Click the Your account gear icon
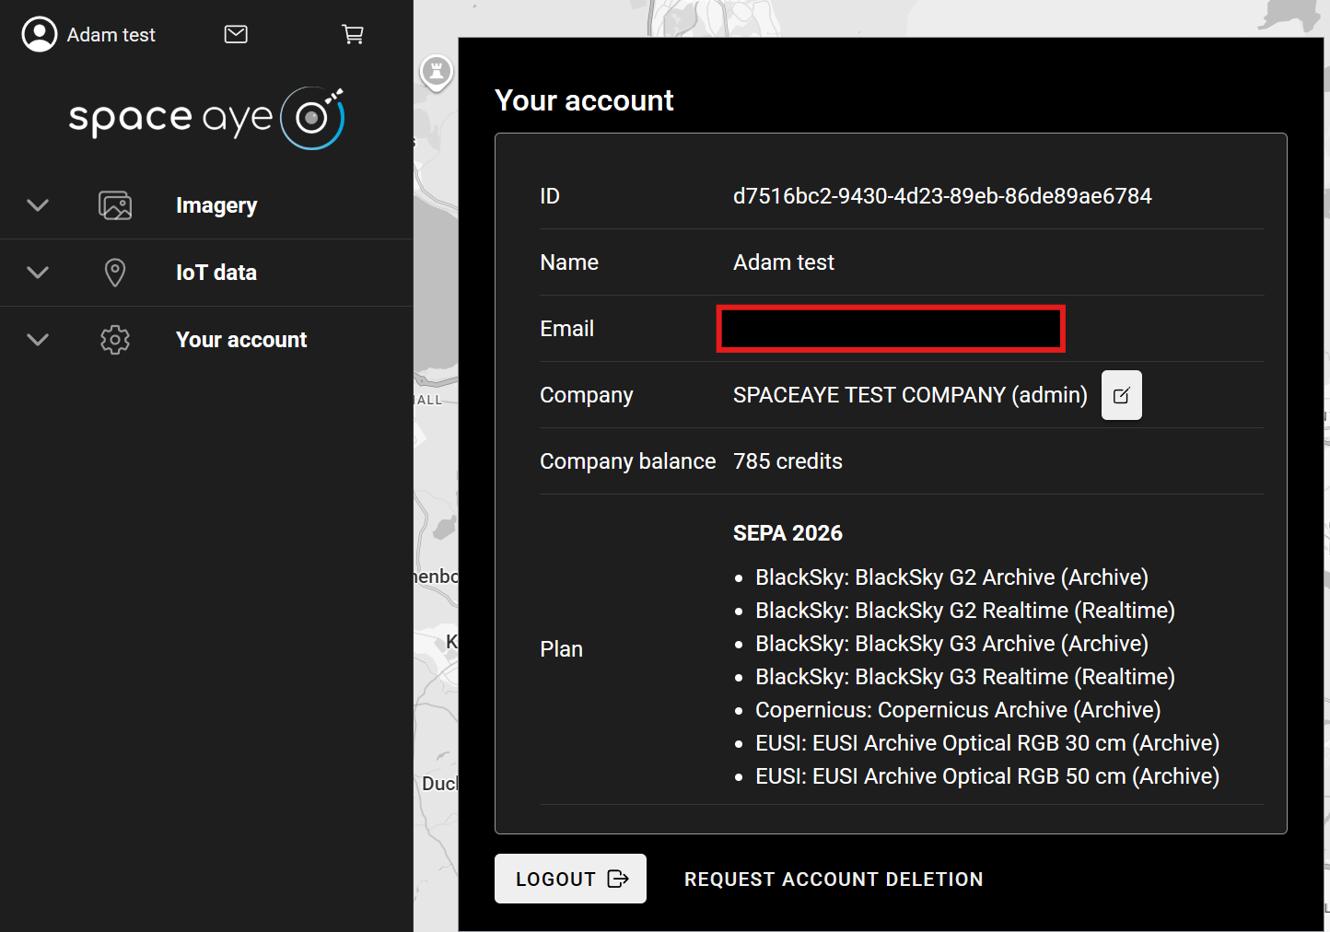Image resolution: width=1330 pixels, height=932 pixels. pos(115,340)
